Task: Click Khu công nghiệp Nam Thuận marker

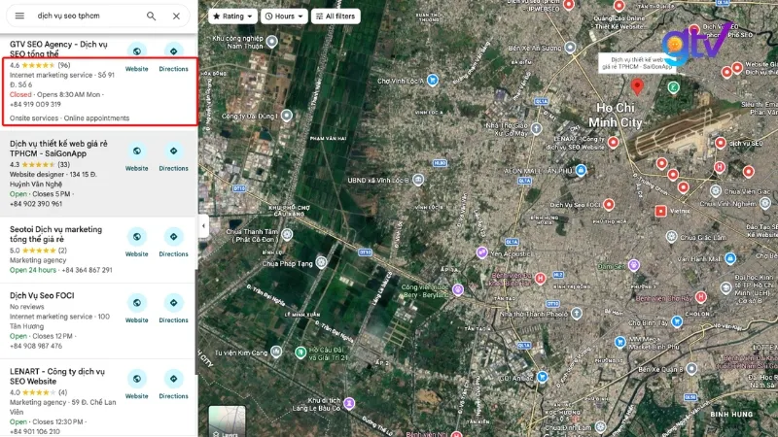Action: (x=271, y=42)
